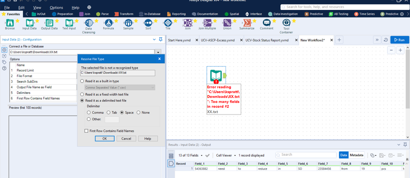Open the globe language icon in menu bar
The image size is (410, 178).
coord(90,7)
